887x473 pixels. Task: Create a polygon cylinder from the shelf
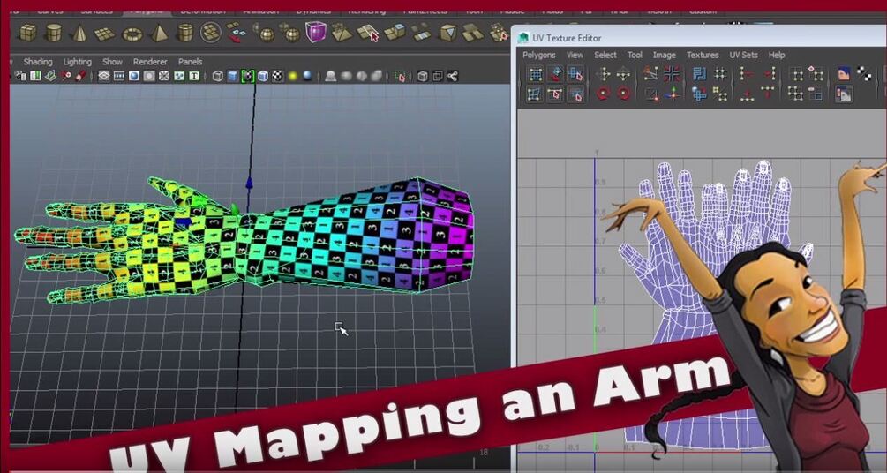click(x=53, y=33)
